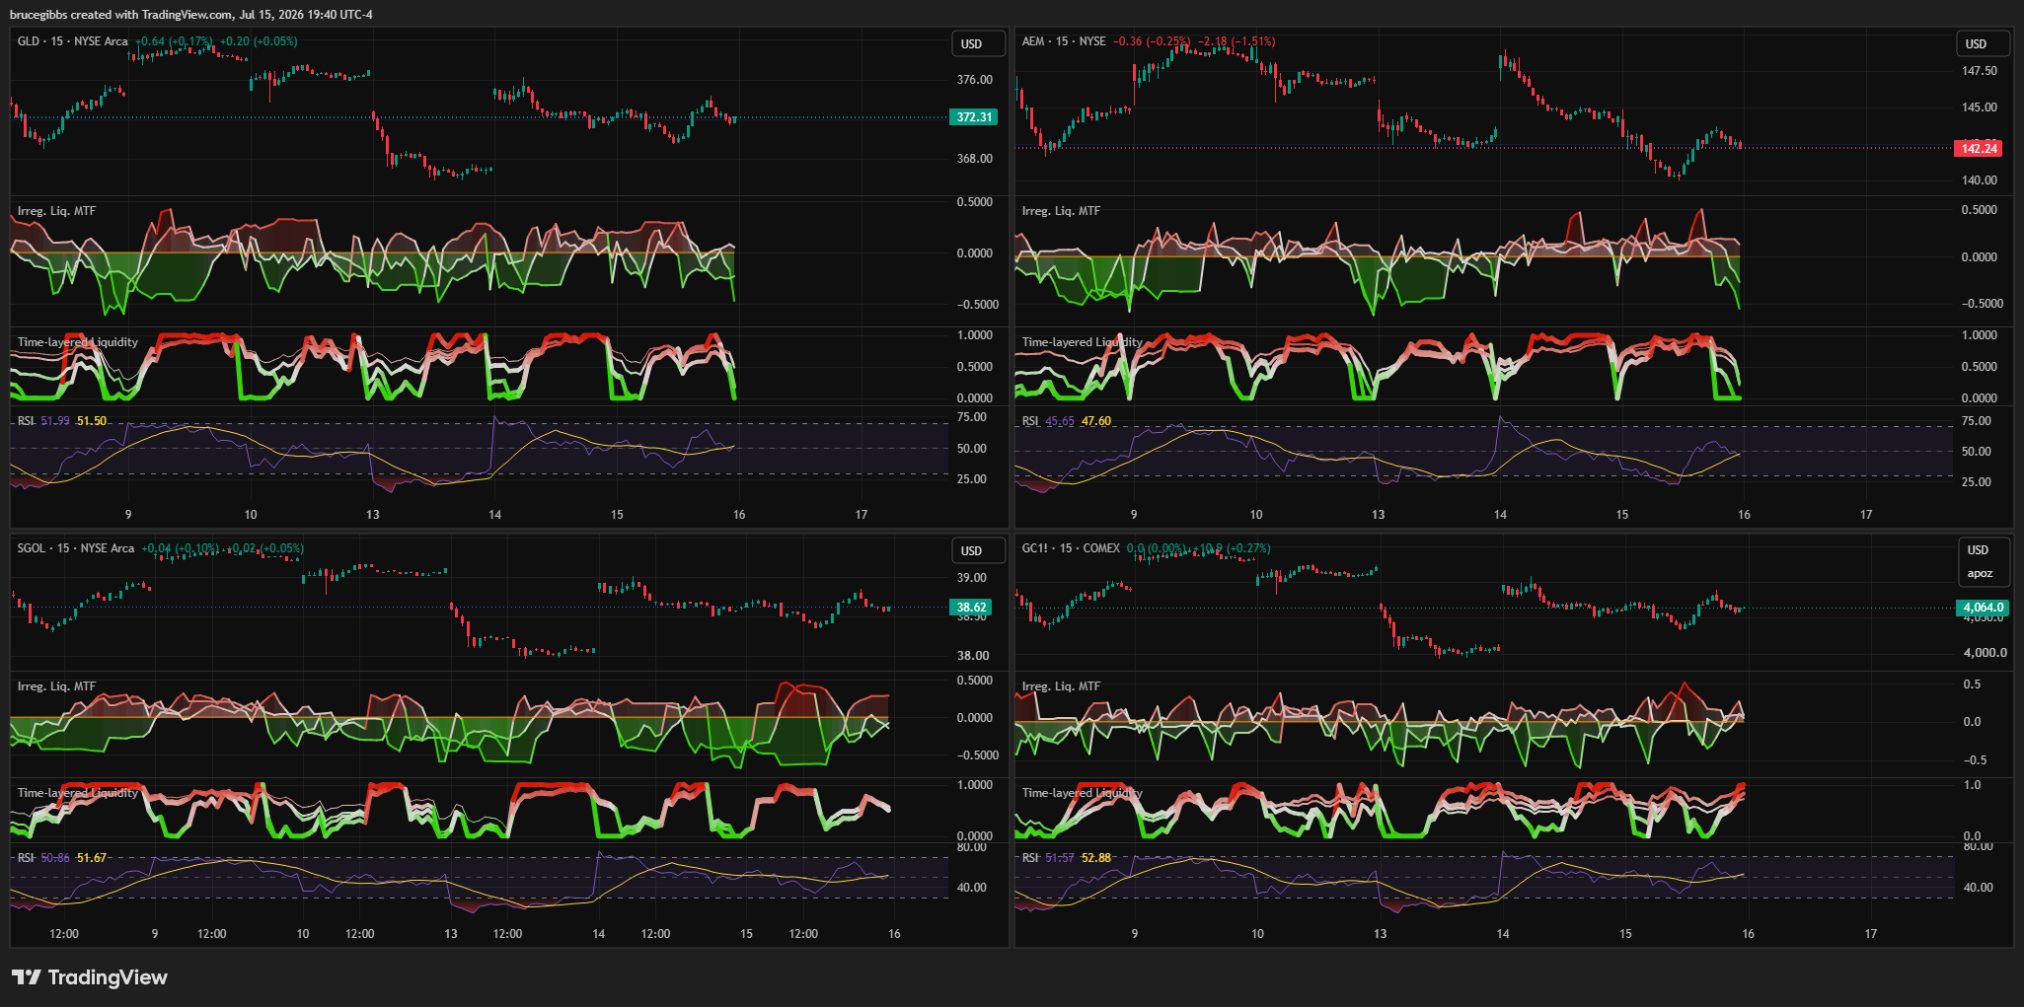The width and height of the screenshot is (2024, 1007).
Task: Select the GC1! · 15 · COMEX symbol title
Action: pos(1071,548)
